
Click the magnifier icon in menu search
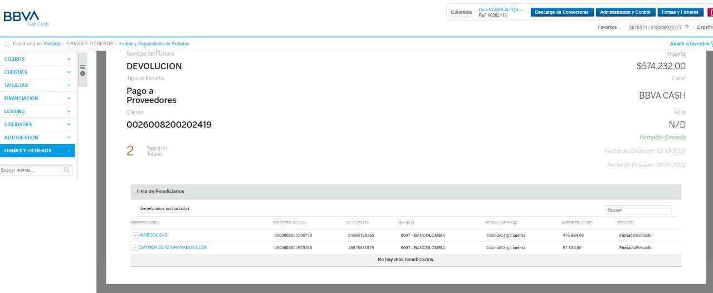click(67, 170)
